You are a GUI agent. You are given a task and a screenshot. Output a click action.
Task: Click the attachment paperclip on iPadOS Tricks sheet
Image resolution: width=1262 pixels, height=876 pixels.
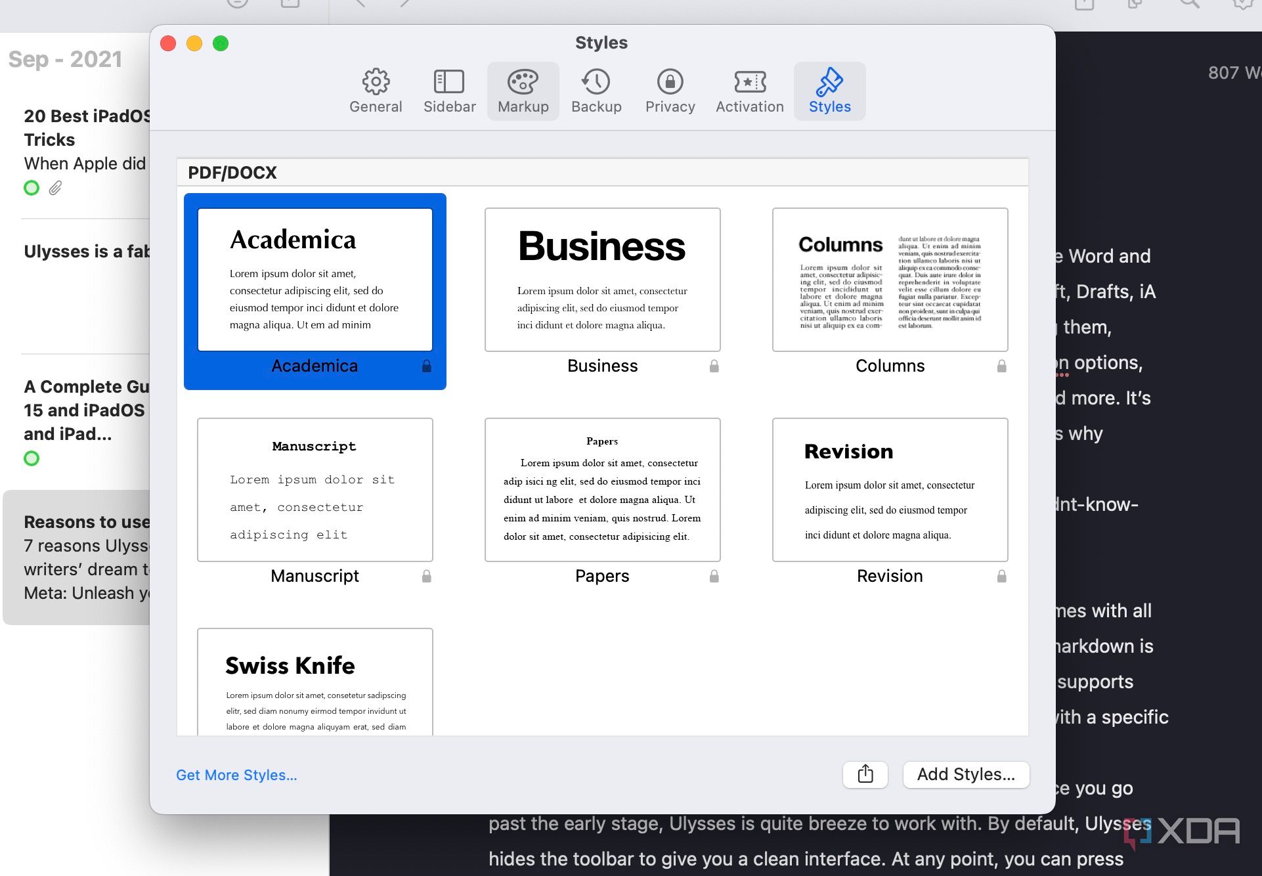[56, 188]
